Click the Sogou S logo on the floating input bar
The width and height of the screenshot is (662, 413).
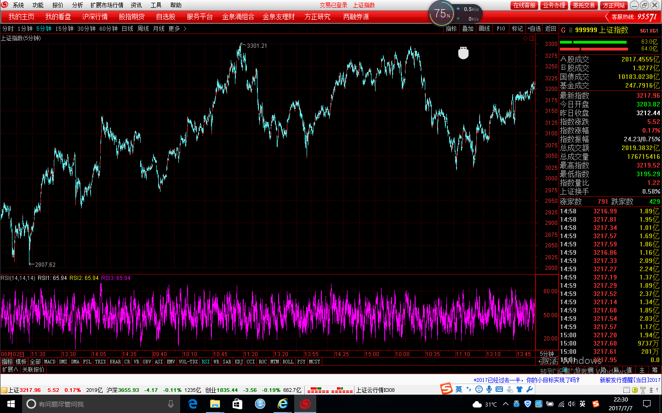coord(446,389)
